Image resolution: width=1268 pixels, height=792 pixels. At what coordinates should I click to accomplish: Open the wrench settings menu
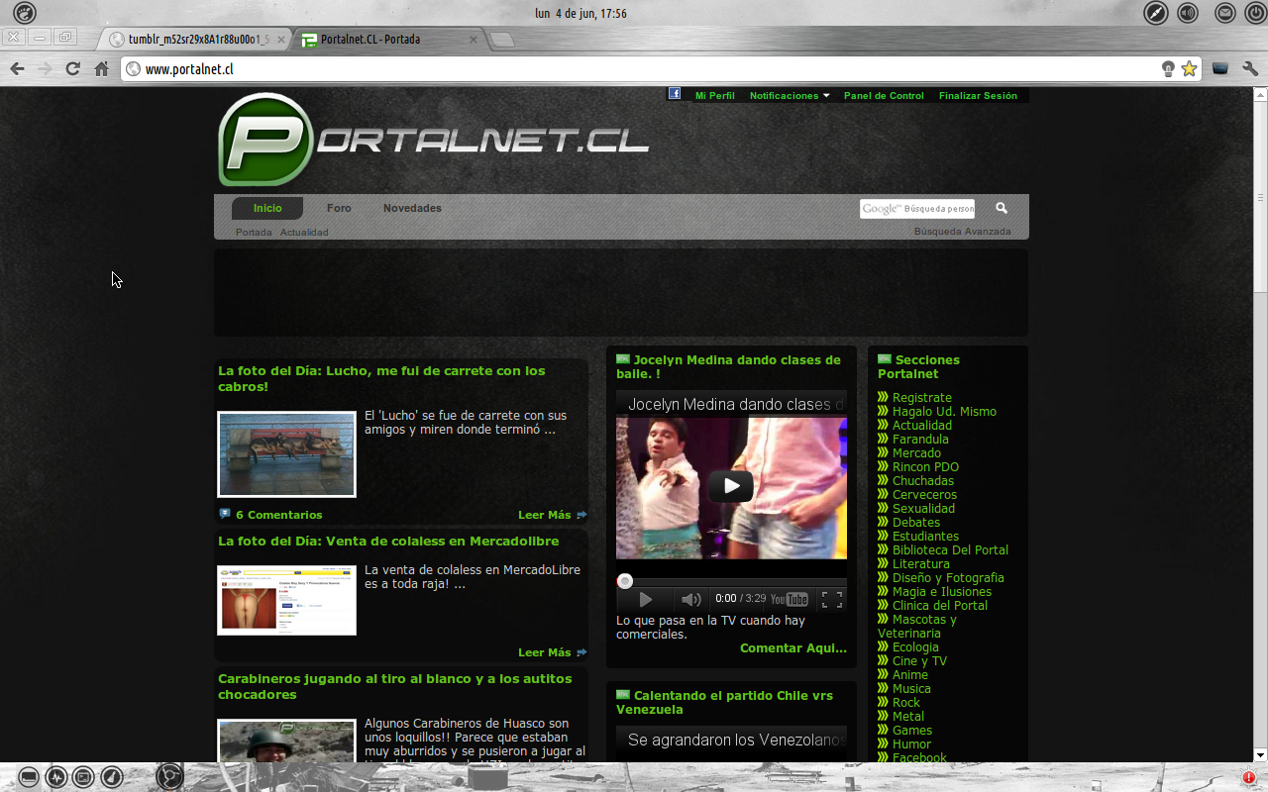[x=1250, y=68]
